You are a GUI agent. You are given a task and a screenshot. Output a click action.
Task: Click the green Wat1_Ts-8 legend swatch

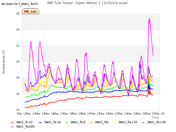[x=67, y=123]
